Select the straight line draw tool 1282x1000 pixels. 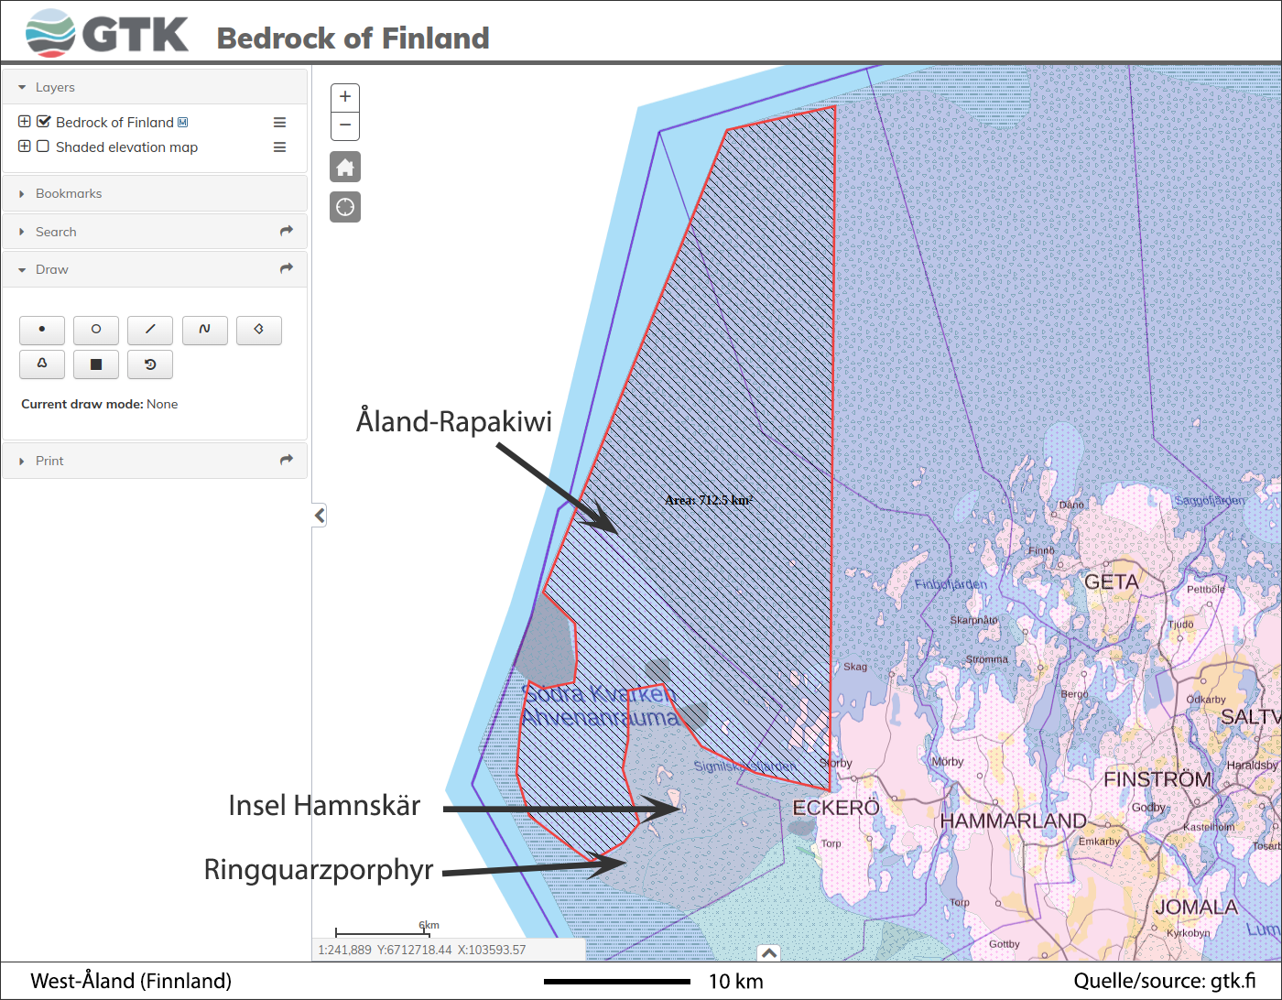(150, 330)
